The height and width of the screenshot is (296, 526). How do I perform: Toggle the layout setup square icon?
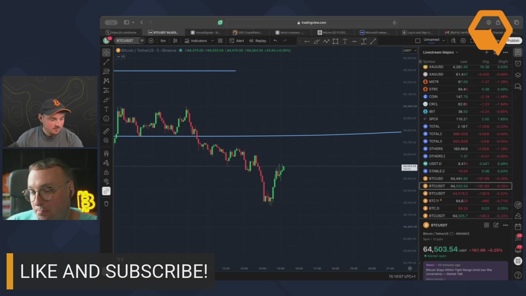point(418,41)
